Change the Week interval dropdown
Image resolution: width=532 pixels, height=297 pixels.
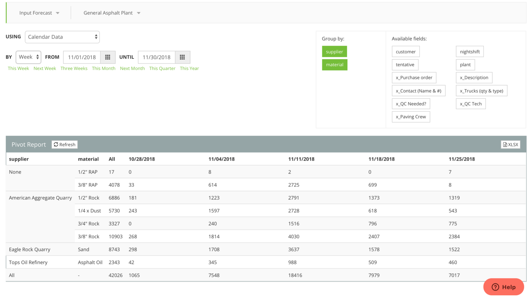click(x=28, y=57)
